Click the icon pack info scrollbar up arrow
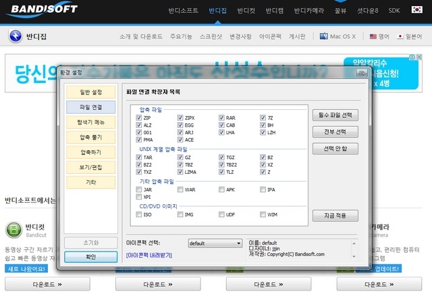432x302 pixels. point(354,243)
